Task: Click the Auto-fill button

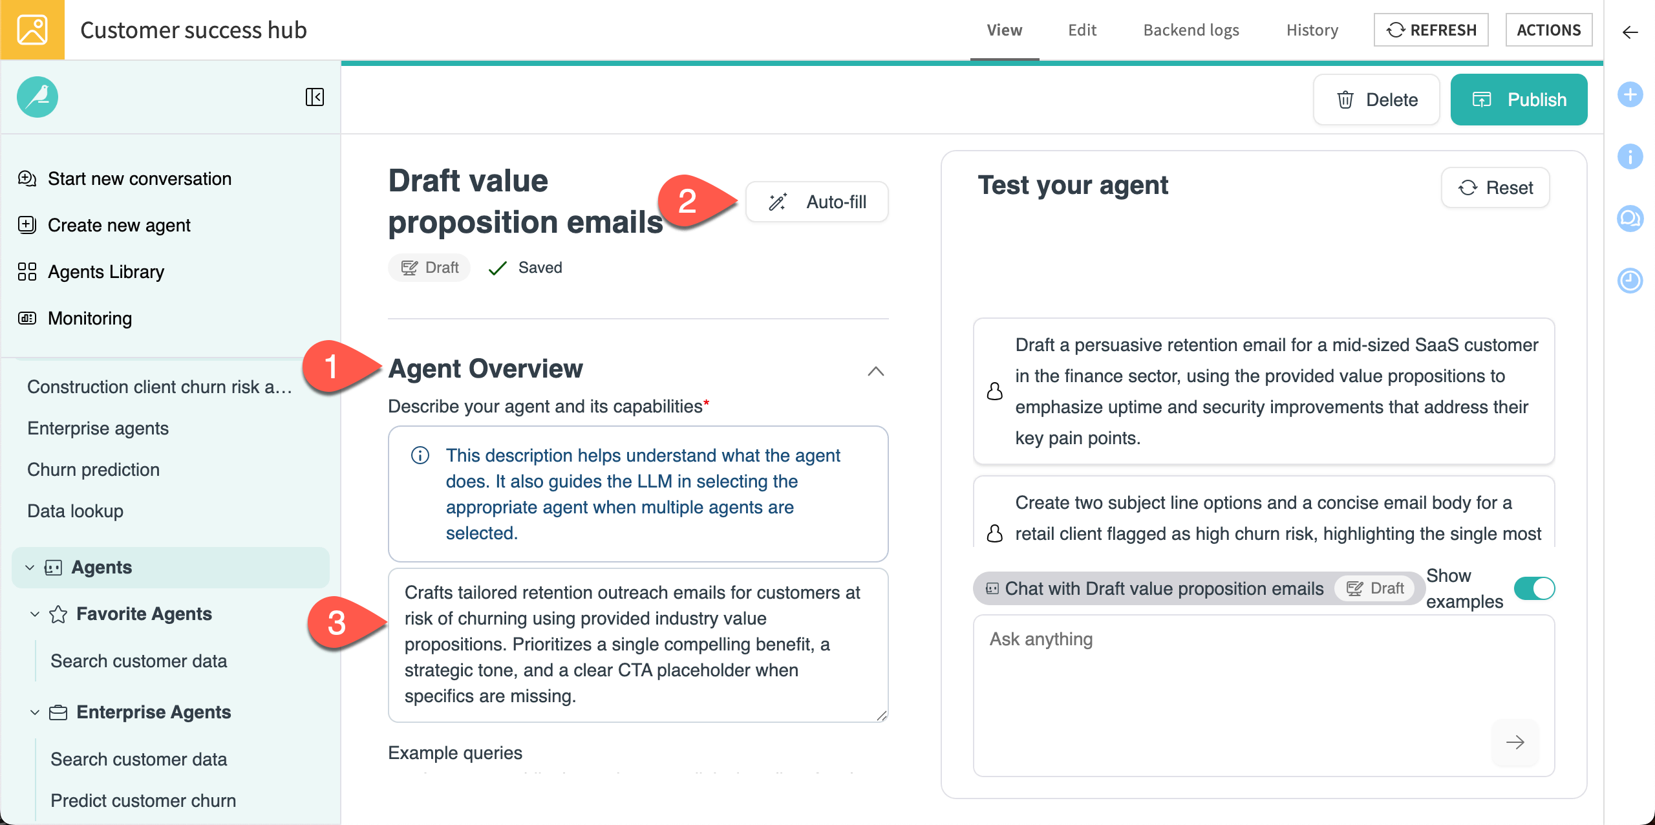Action: click(817, 202)
